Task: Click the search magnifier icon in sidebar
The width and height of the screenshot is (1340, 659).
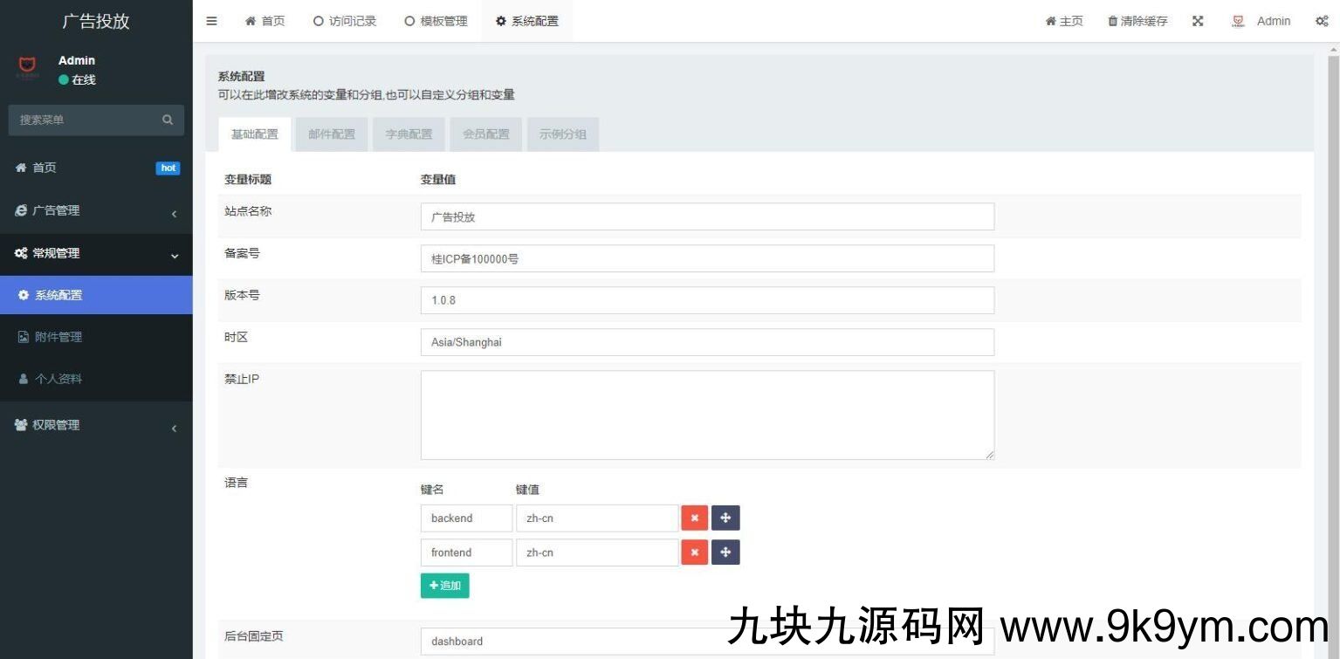Action: pyautogui.click(x=168, y=120)
